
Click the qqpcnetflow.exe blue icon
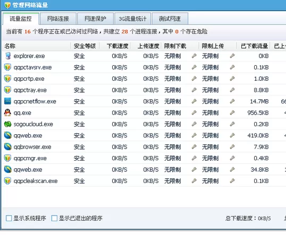coord(7,101)
